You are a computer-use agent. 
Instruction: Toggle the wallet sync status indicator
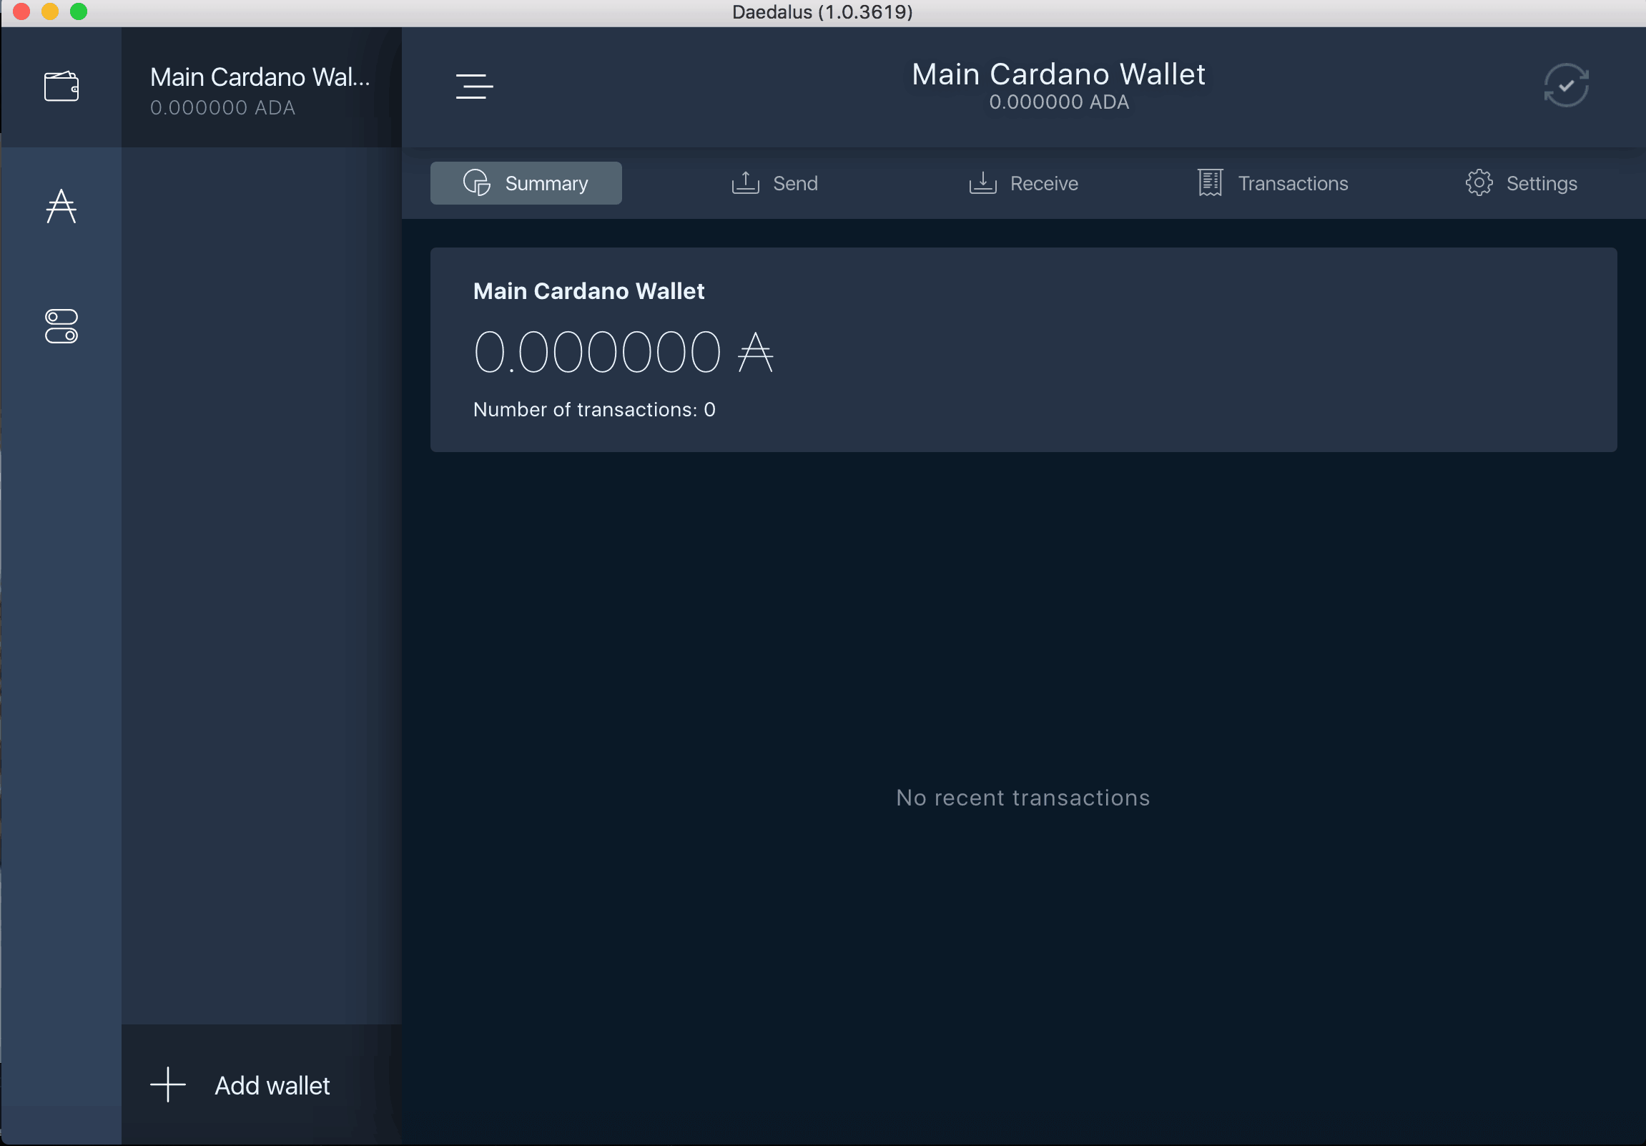(1567, 85)
